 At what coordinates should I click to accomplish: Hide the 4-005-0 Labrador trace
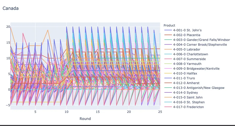(x=182, y=49)
